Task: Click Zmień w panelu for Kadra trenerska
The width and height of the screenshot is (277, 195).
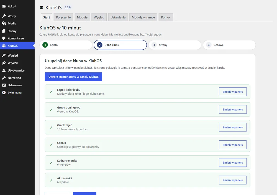Action: [233, 163]
